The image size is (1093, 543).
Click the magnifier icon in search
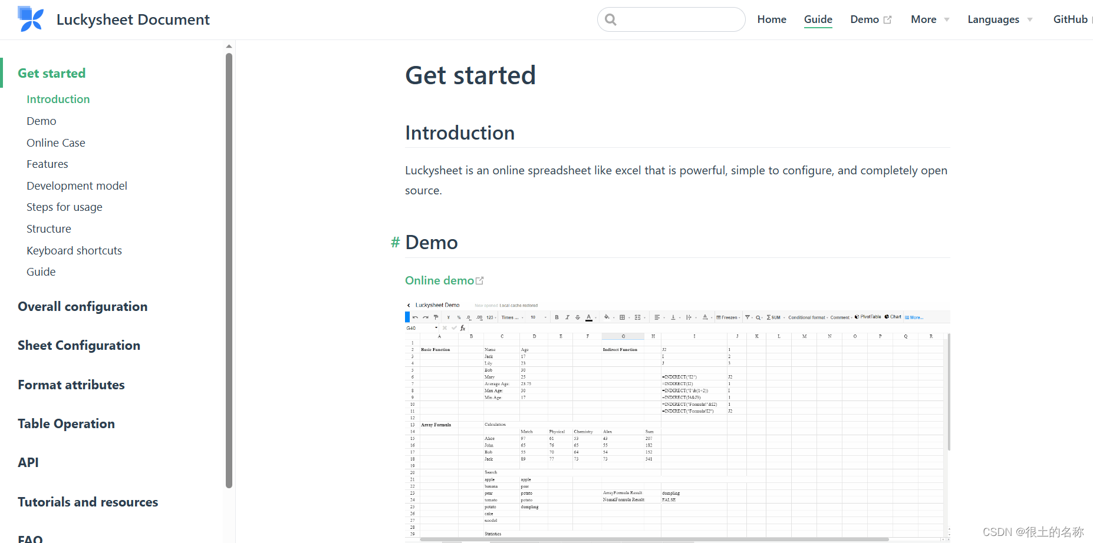611,19
